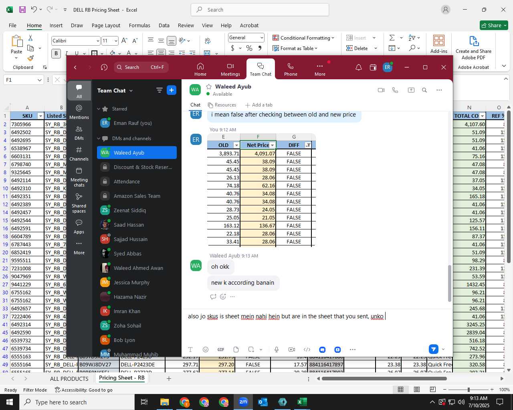The height and width of the screenshot is (410, 513).
Task: Collapse the DMs and channels section
Action: click(x=99, y=139)
